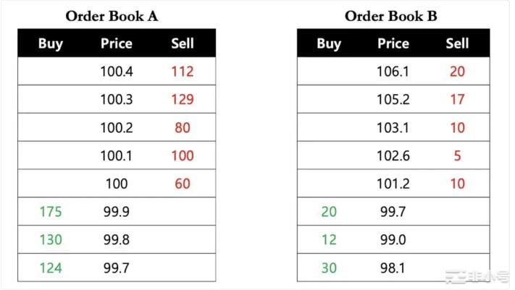Viewport: 515px width, 290px height.
Task: Click the buy quantity 30 at 98.1
Action: [329, 268]
